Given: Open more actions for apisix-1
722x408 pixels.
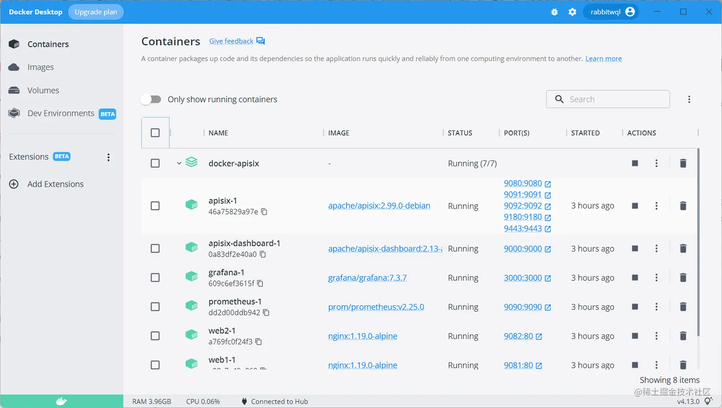Looking at the screenshot, I should pos(657,206).
